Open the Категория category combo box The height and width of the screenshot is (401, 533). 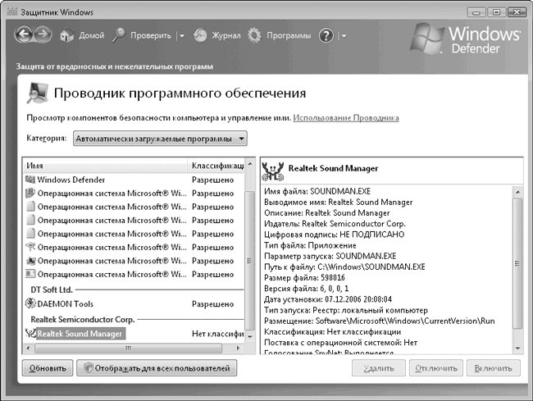click(159, 139)
